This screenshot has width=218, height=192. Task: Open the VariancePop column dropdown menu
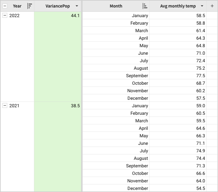(x=77, y=6)
